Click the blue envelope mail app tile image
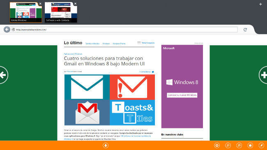 click(x=87, y=87)
